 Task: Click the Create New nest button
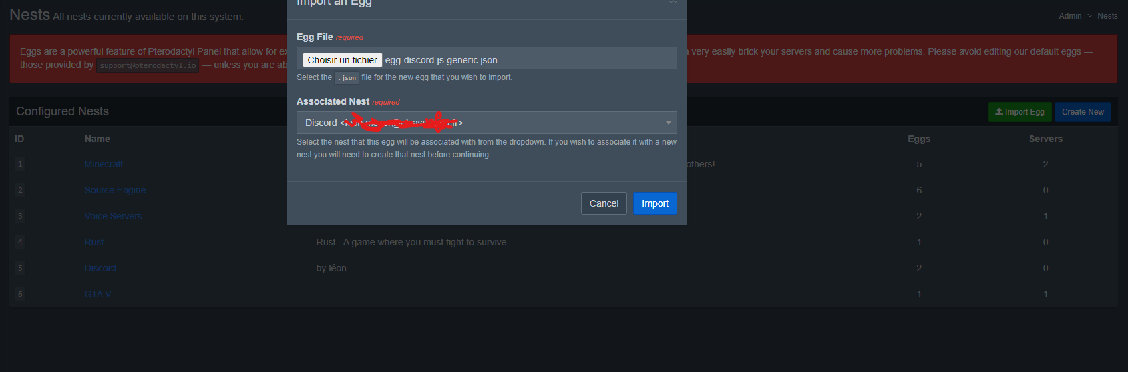tap(1083, 112)
